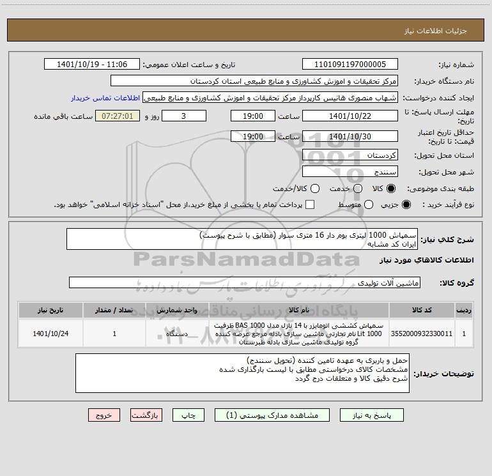The image size is (492, 476).
Task: Click the buyer notes text area
Action: [x=242, y=373]
